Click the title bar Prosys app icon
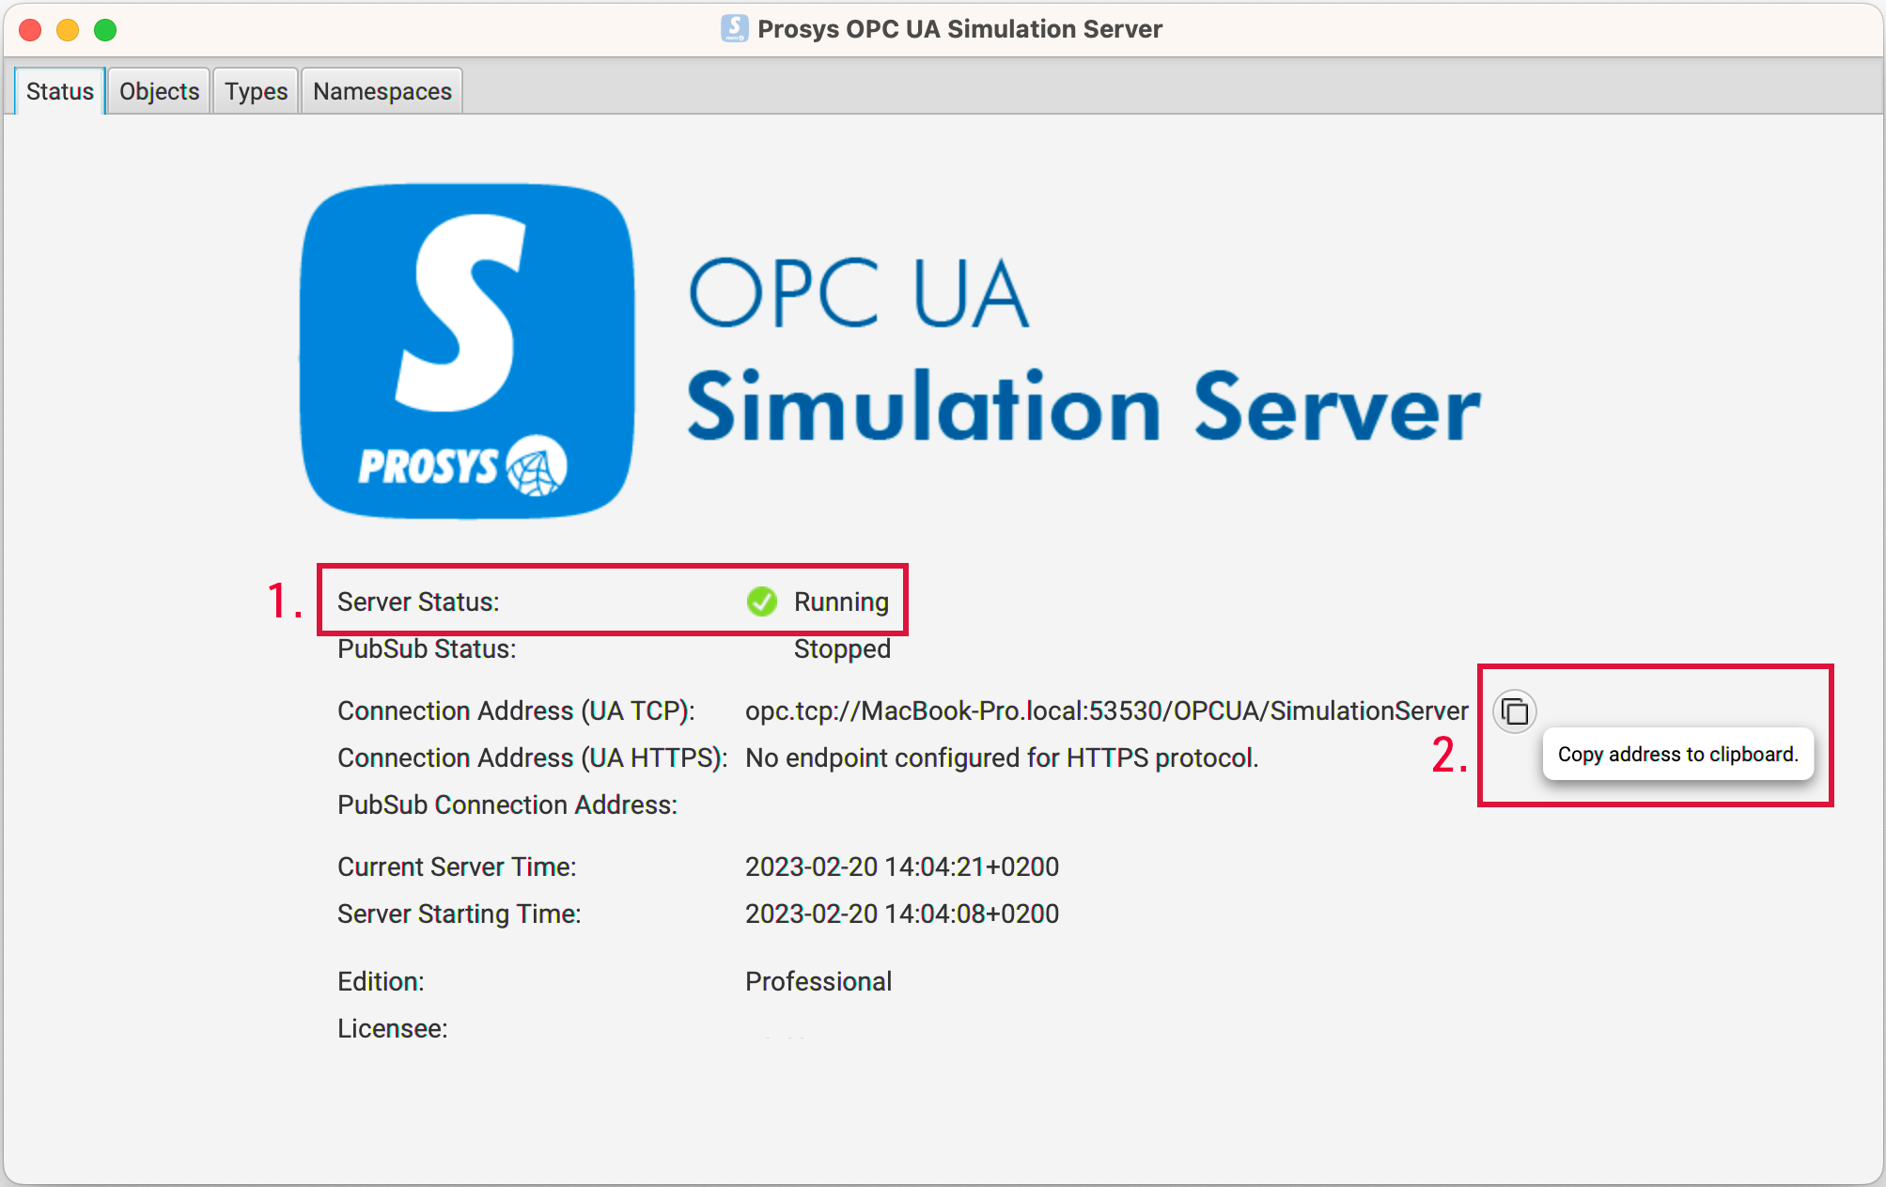This screenshot has height=1187, width=1886. tap(734, 29)
